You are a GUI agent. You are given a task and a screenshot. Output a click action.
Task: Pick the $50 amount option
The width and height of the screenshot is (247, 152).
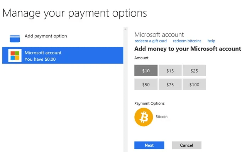146,84
